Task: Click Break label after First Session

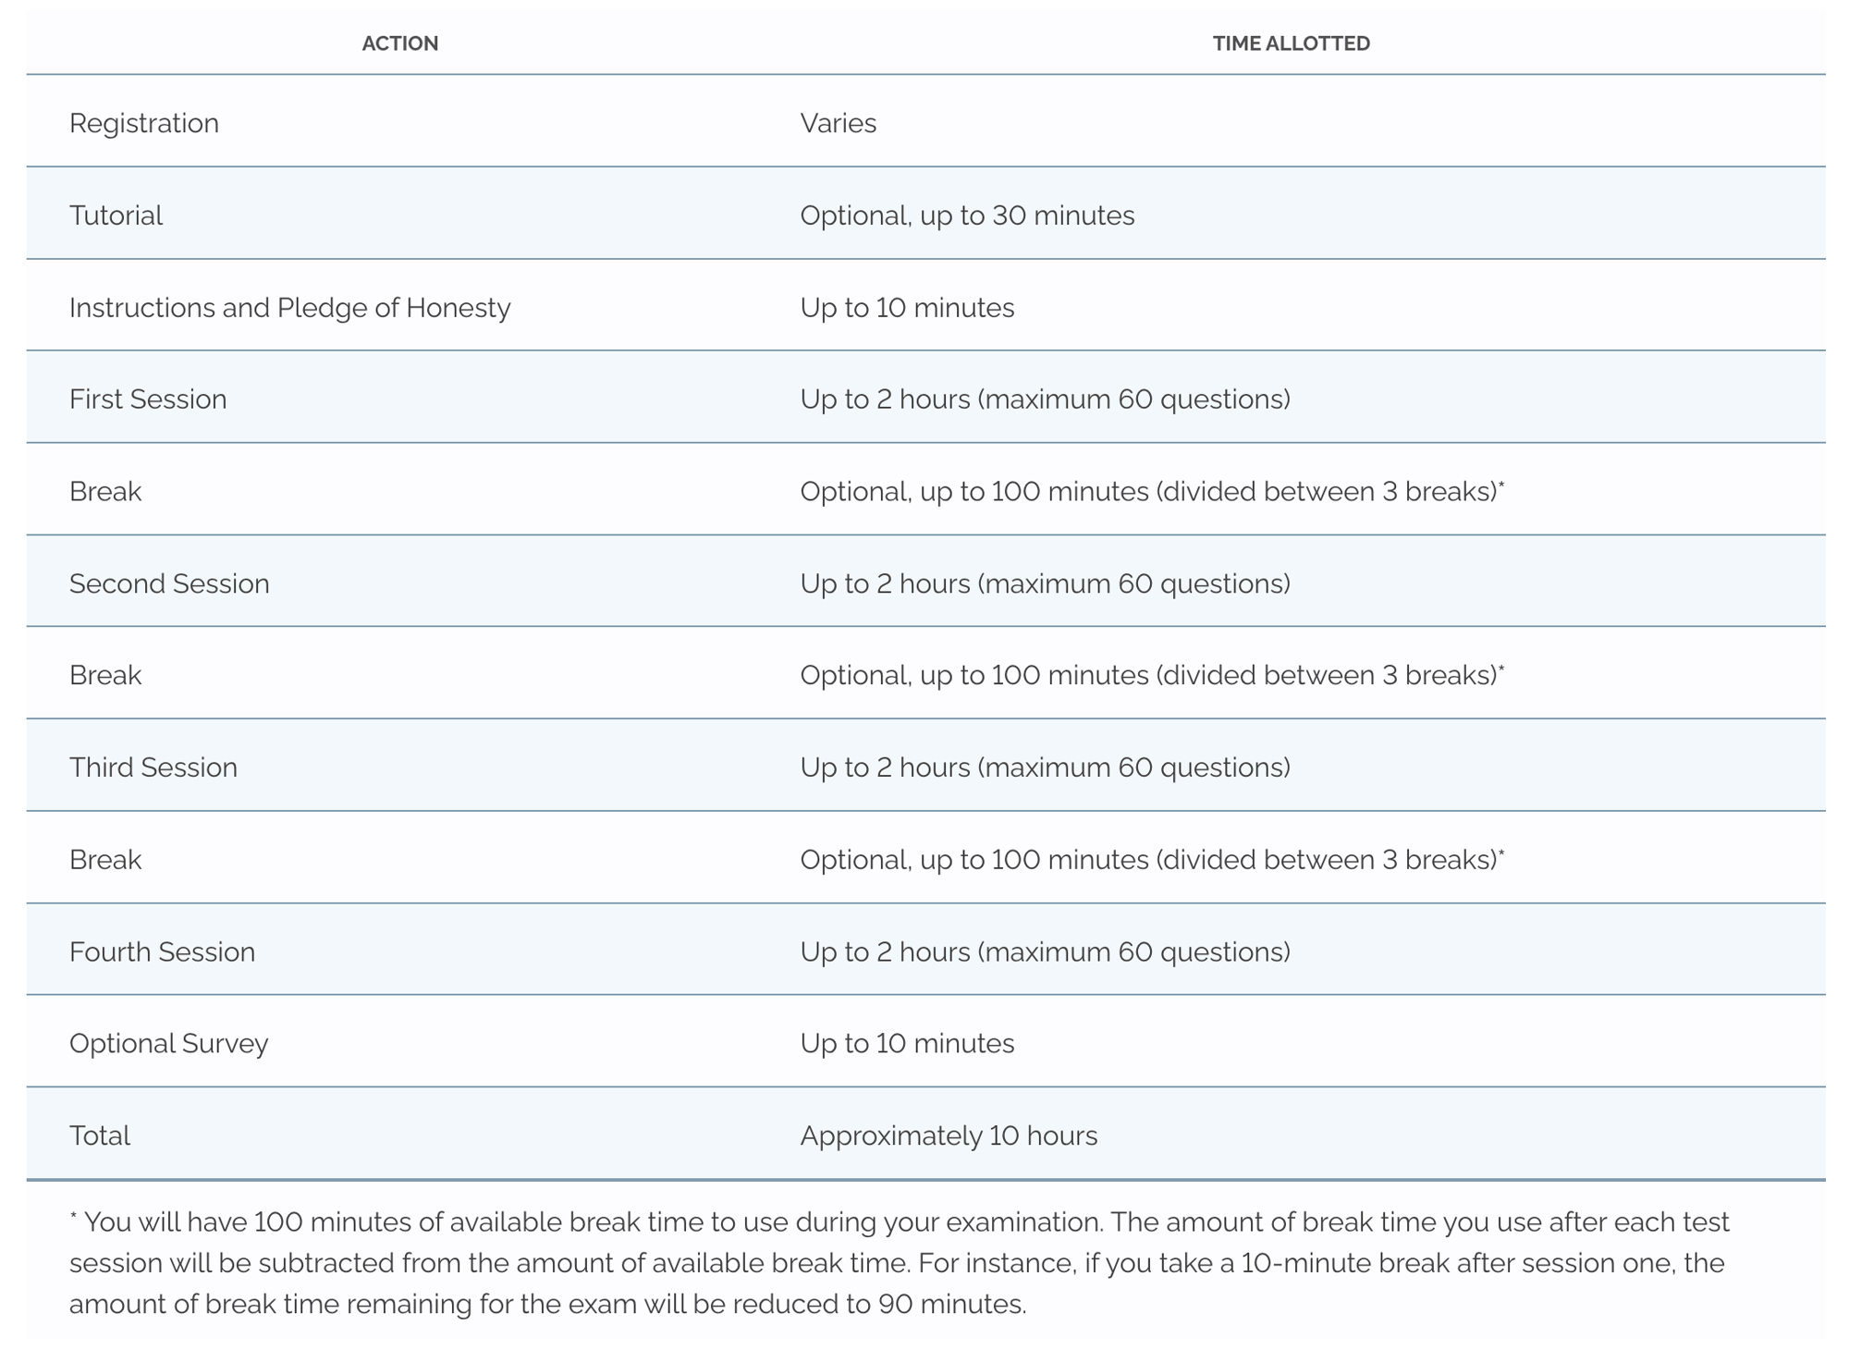Action: (105, 491)
